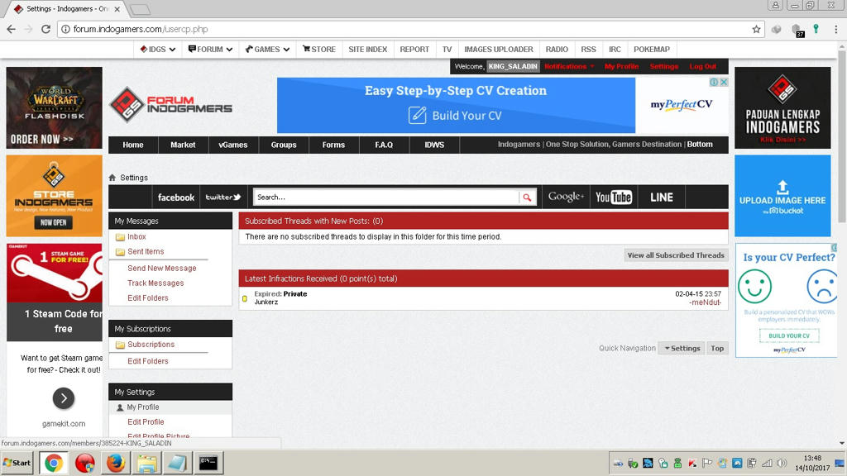Close the myPerfectCV banner ad
Image resolution: width=847 pixels, height=476 pixels.
[x=724, y=82]
